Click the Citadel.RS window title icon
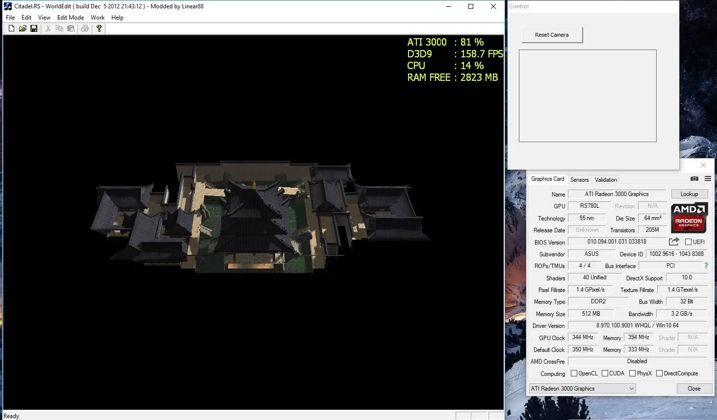The image size is (717, 420). 8,6
